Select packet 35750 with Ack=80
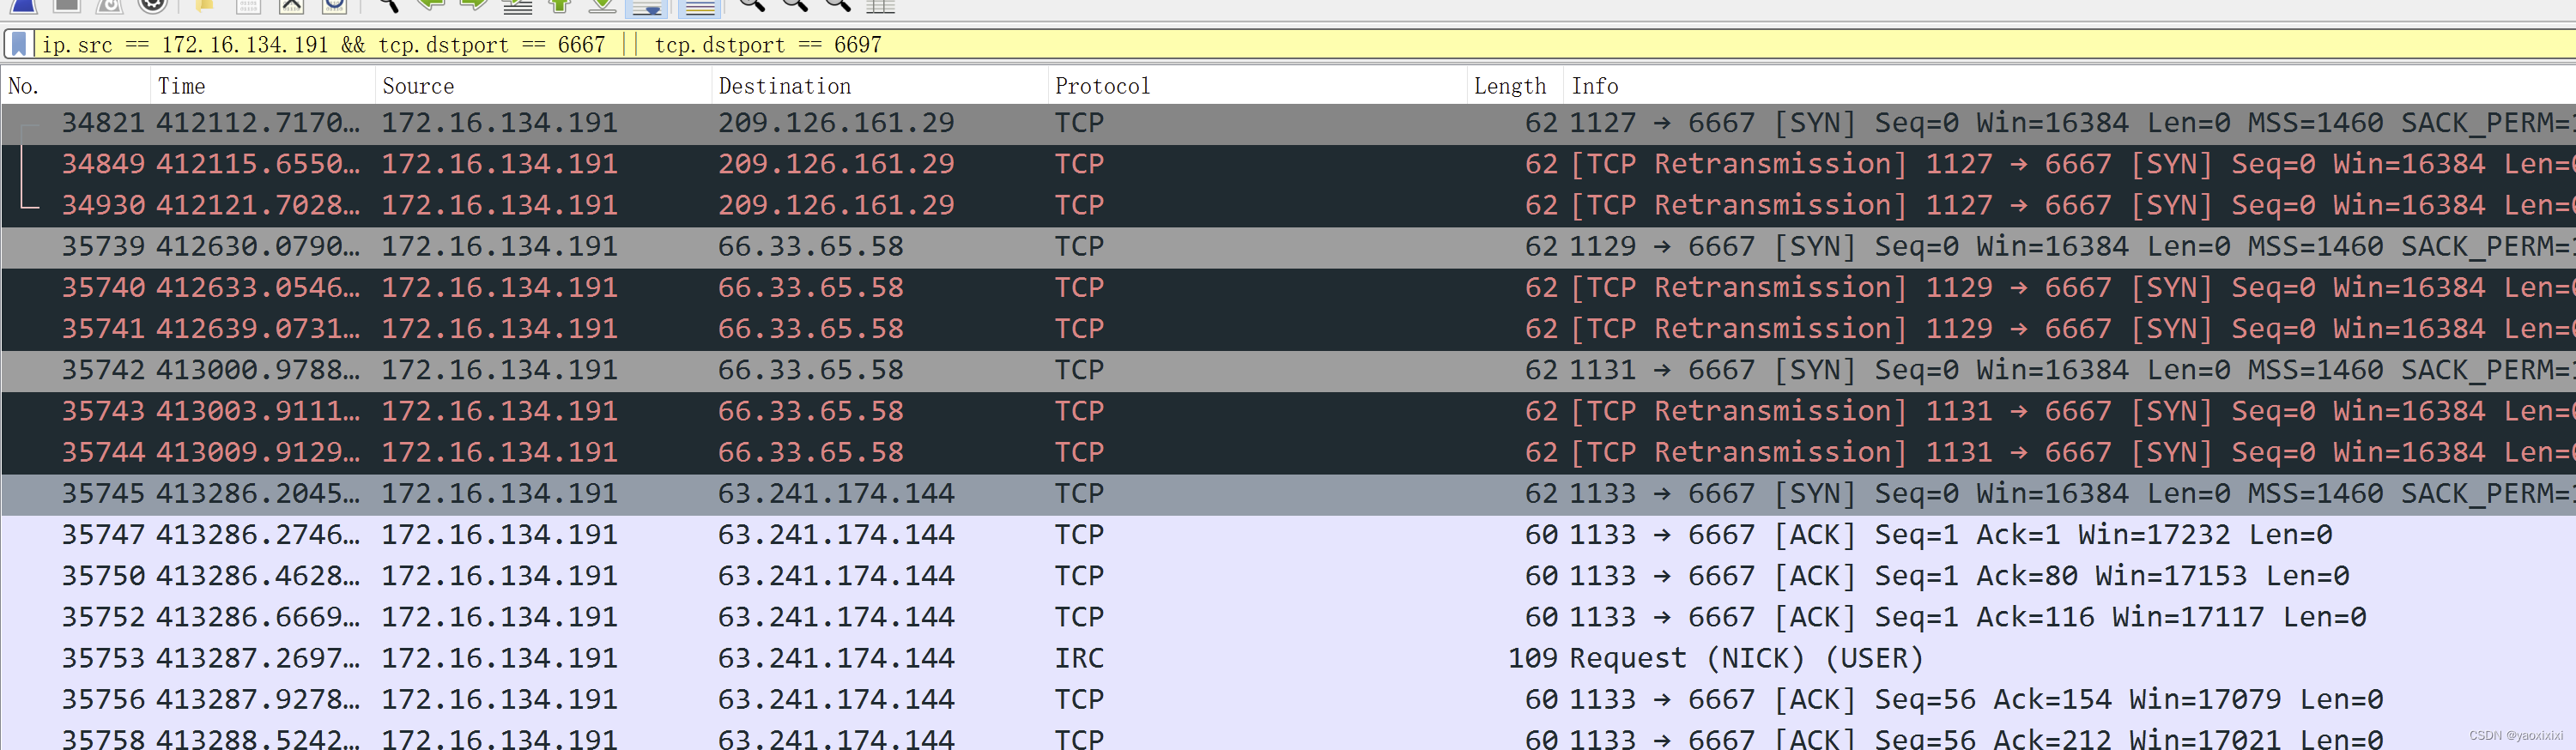This screenshot has width=2576, height=750. point(1288,576)
